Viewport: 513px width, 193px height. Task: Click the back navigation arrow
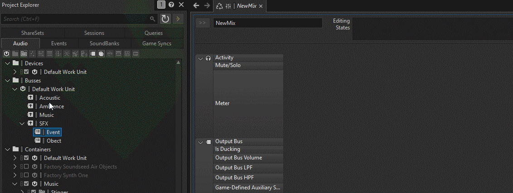196,5
